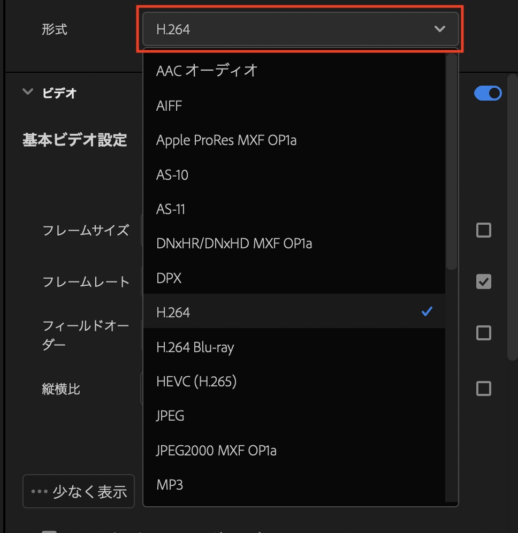Click the フィールドオーダー label
Screen dimensions: 518x533
tap(86, 335)
